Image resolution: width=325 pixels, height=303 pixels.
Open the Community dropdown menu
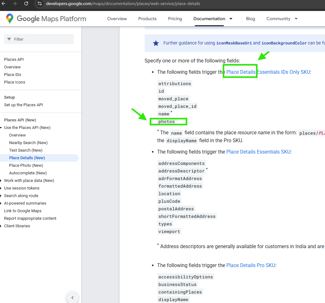pos(296,19)
